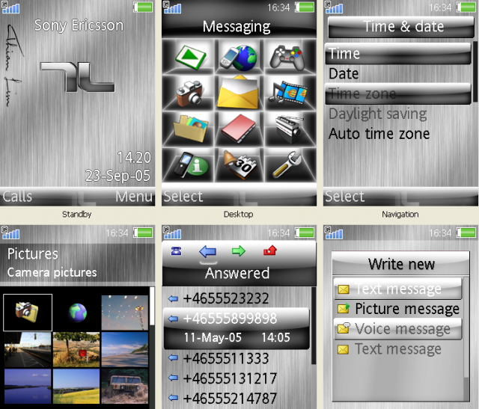This screenshot has width=479, height=409.
Task: Click battery indicator on Standby screen
Action: (143, 7)
